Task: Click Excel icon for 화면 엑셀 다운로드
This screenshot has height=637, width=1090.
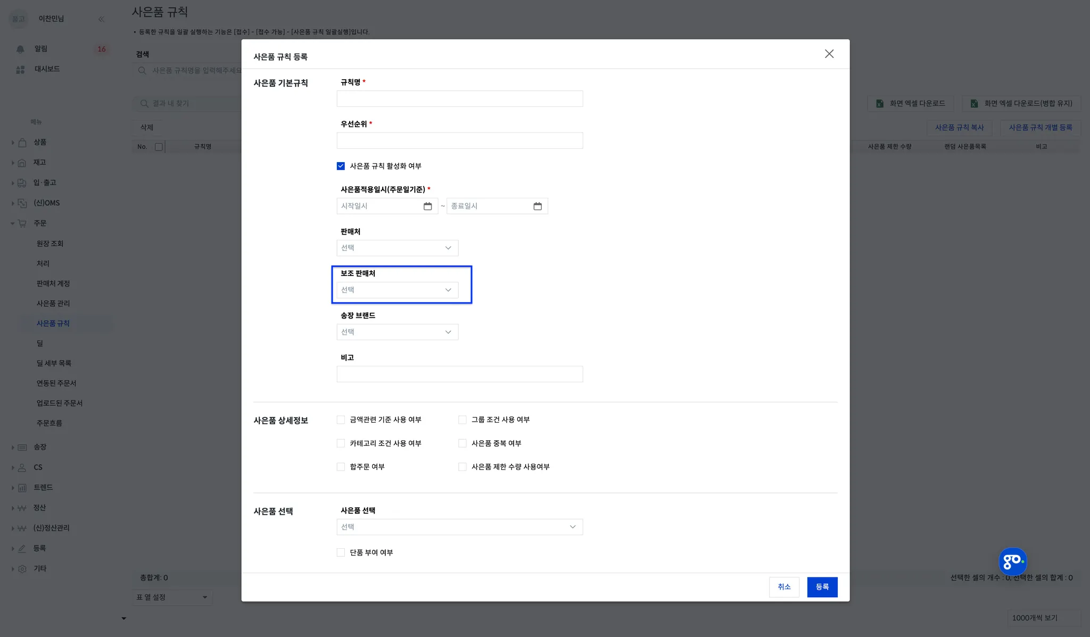Action: [880, 104]
